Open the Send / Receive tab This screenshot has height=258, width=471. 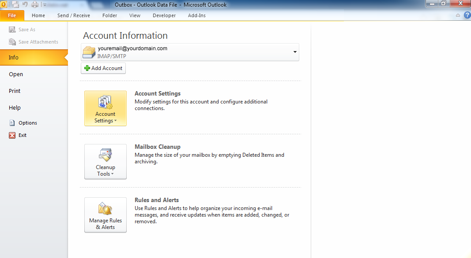click(x=74, y=15)
